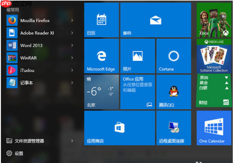Launch the Microsoft Edge tile
Image resolution: width=234 pixels, height=163 pixels.
[101, 56]
